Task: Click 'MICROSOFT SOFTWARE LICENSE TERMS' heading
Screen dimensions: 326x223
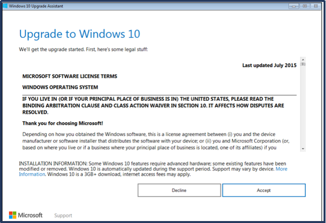Action: 70,77
